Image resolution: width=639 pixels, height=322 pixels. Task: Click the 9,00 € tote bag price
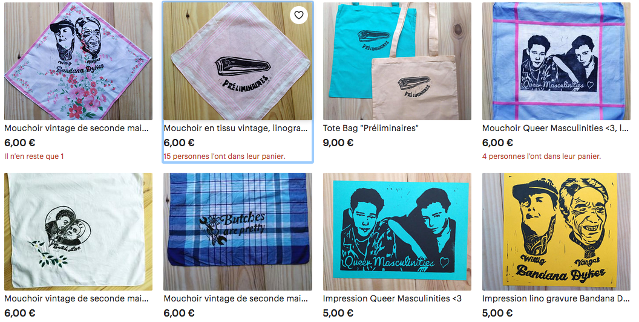point(338,143)
